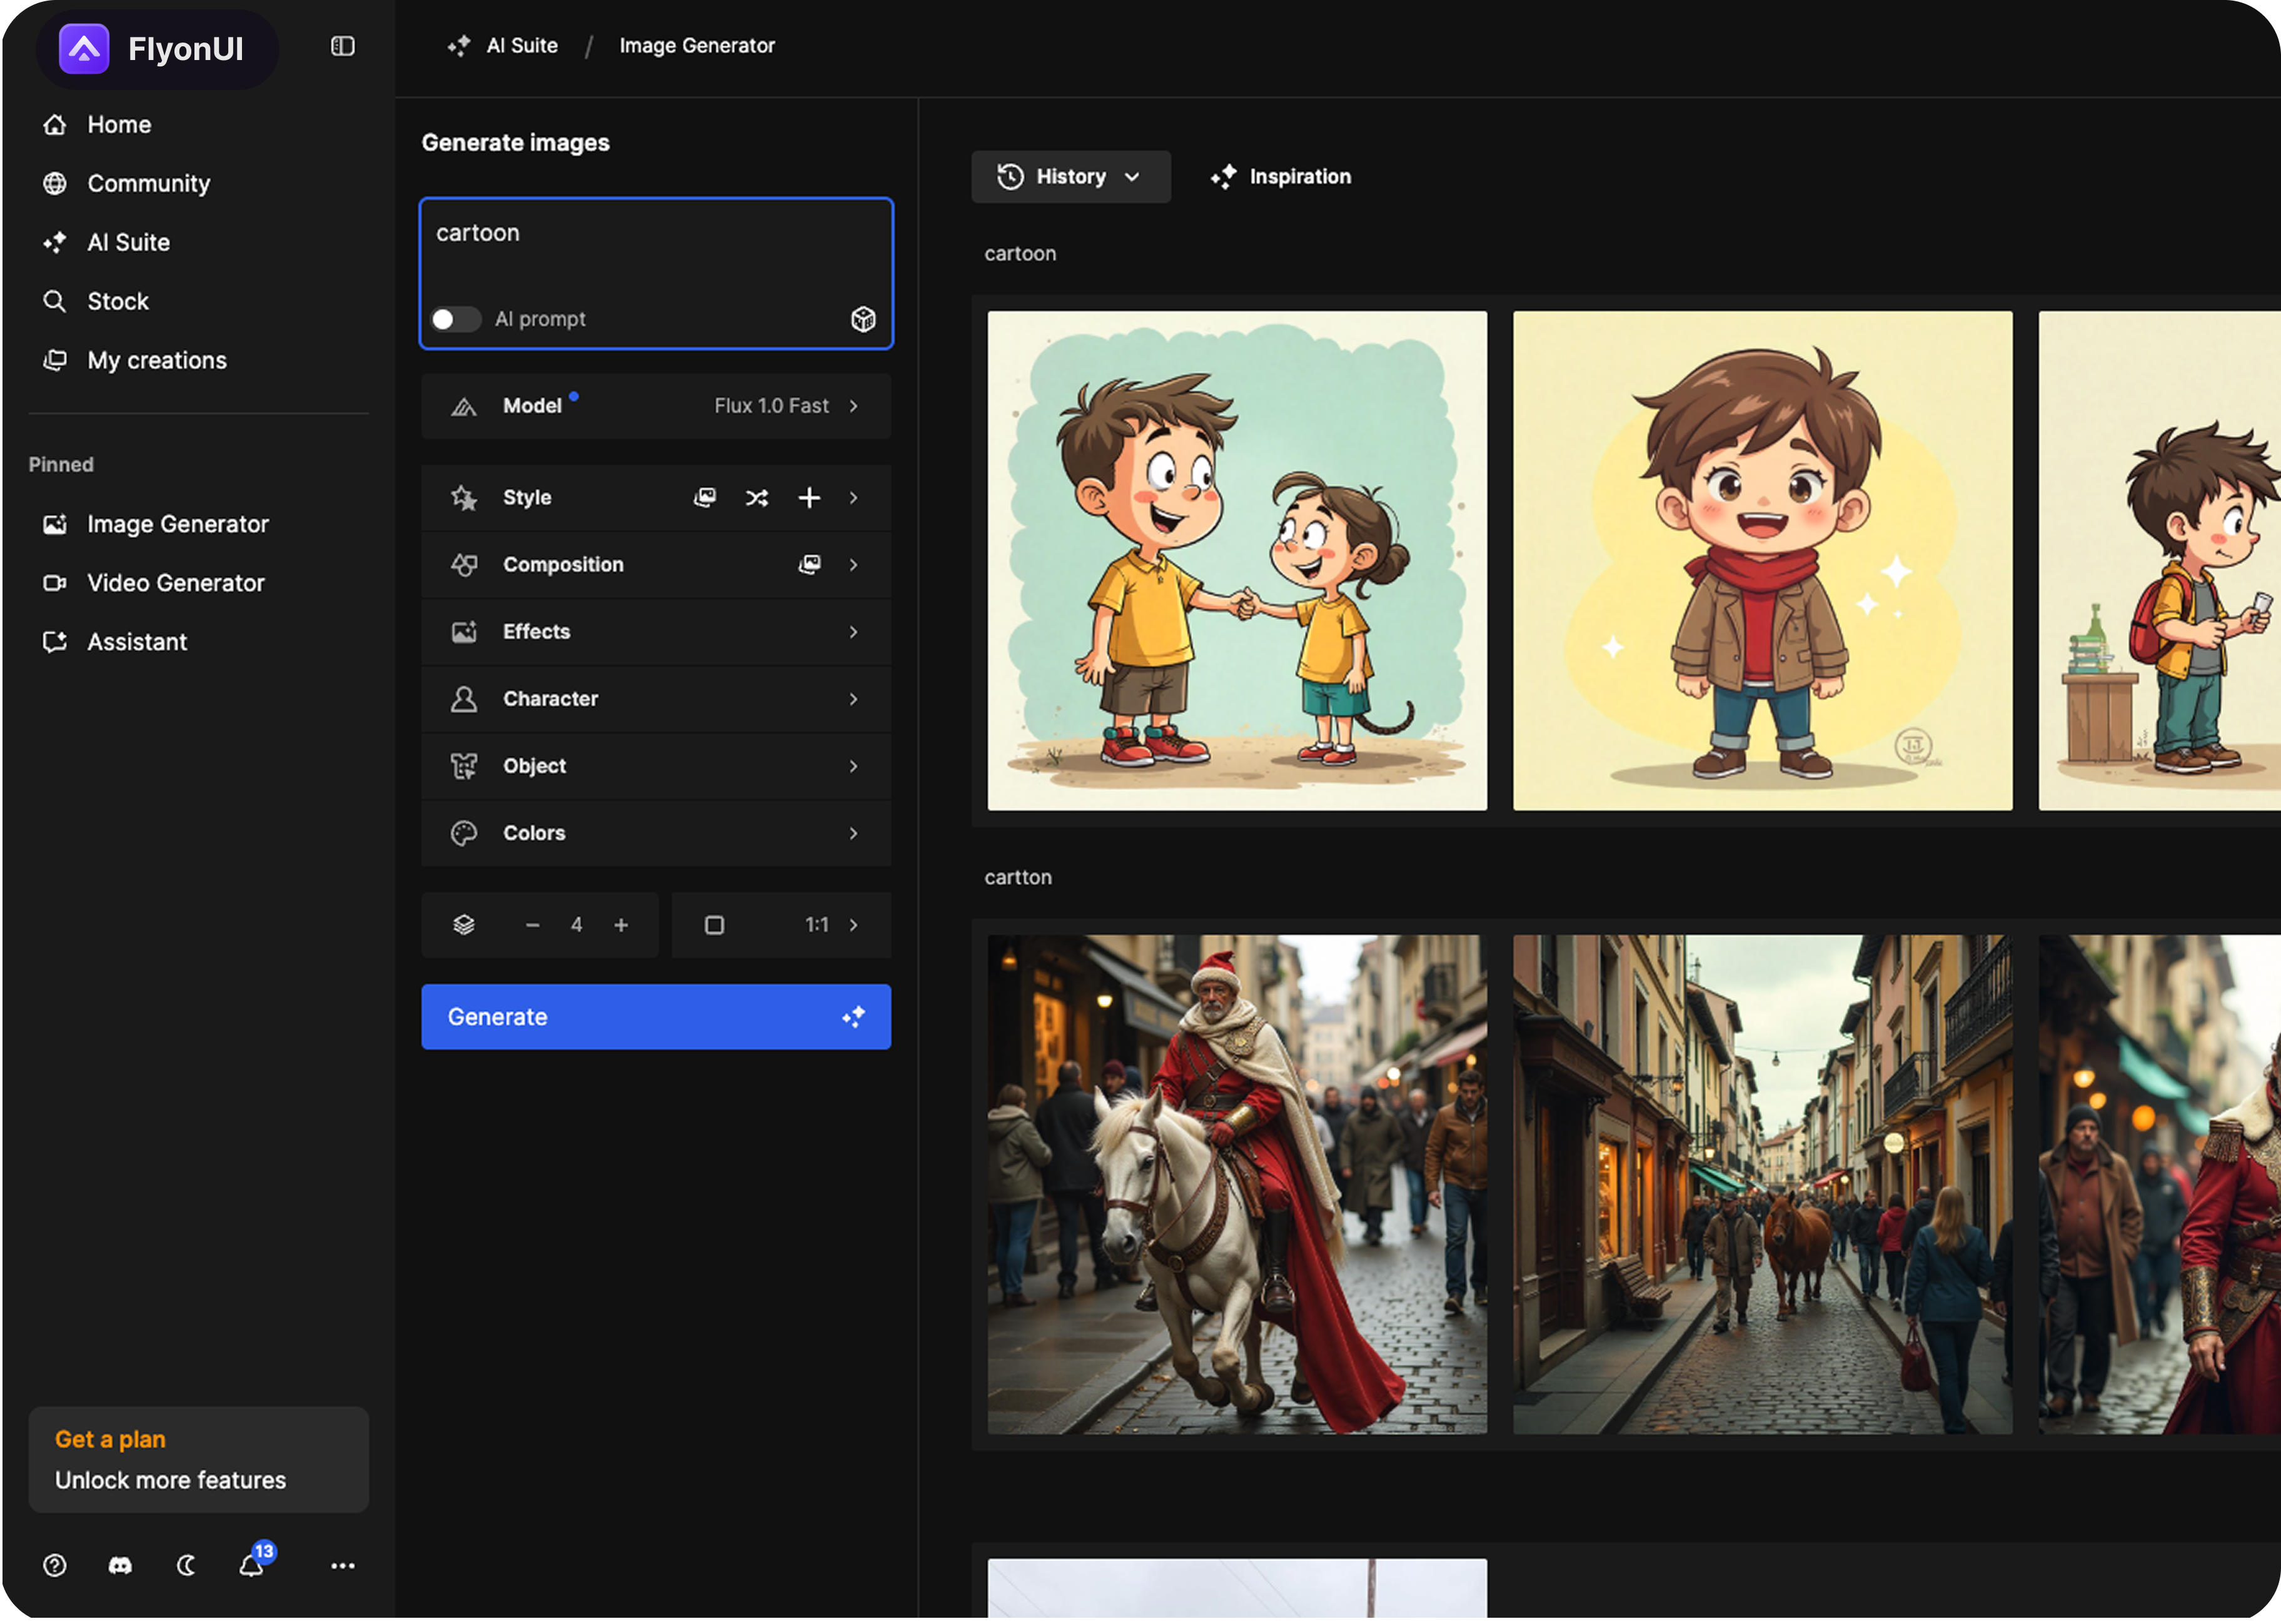Toggle dark mode moon icon
This screenshot has width=2281, height=1624.
pos(186,1566)
